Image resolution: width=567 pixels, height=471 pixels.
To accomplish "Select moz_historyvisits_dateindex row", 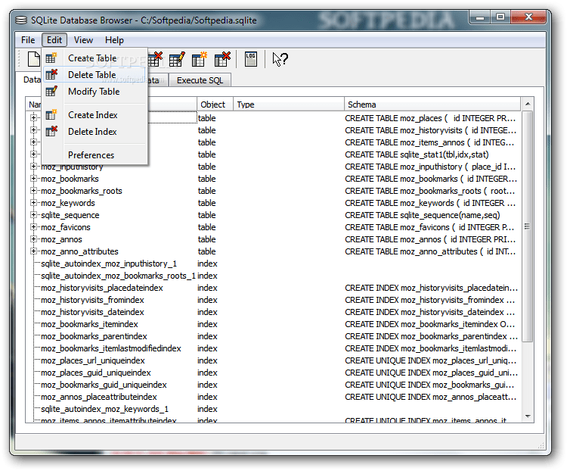I will point(273,312).
